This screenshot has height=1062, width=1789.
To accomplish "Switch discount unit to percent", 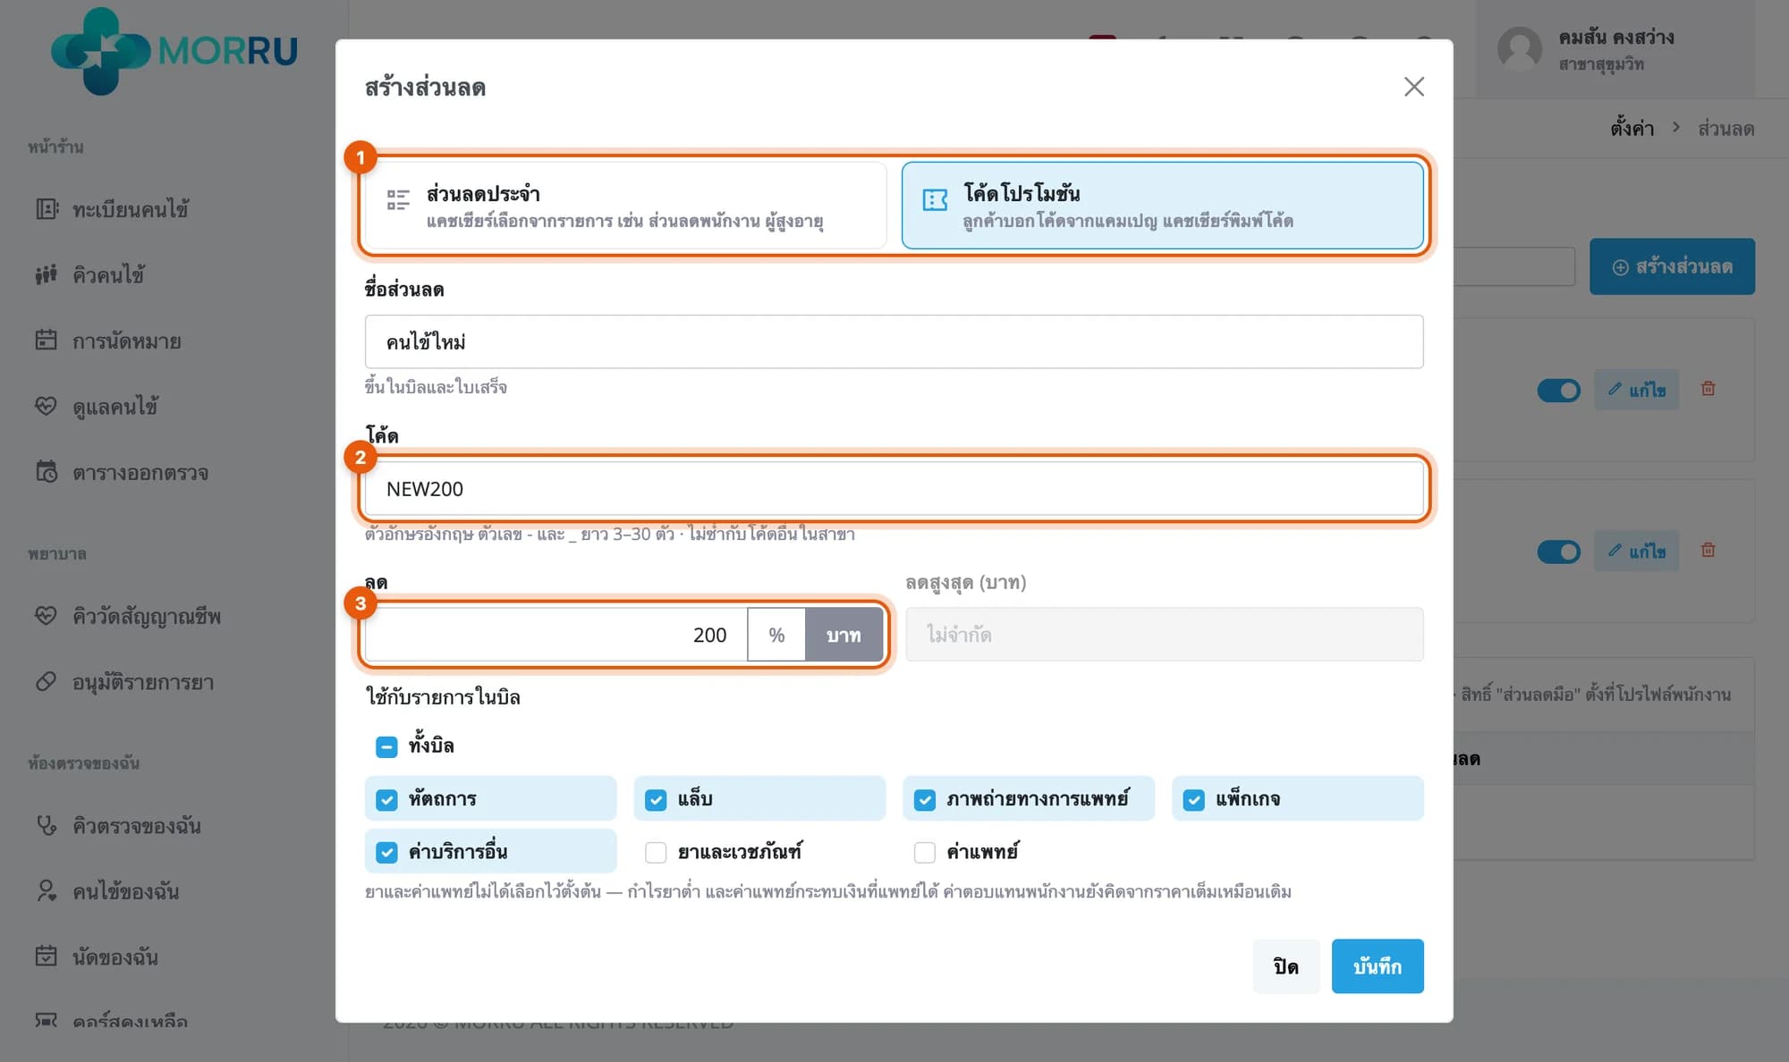I will point(776,635).
